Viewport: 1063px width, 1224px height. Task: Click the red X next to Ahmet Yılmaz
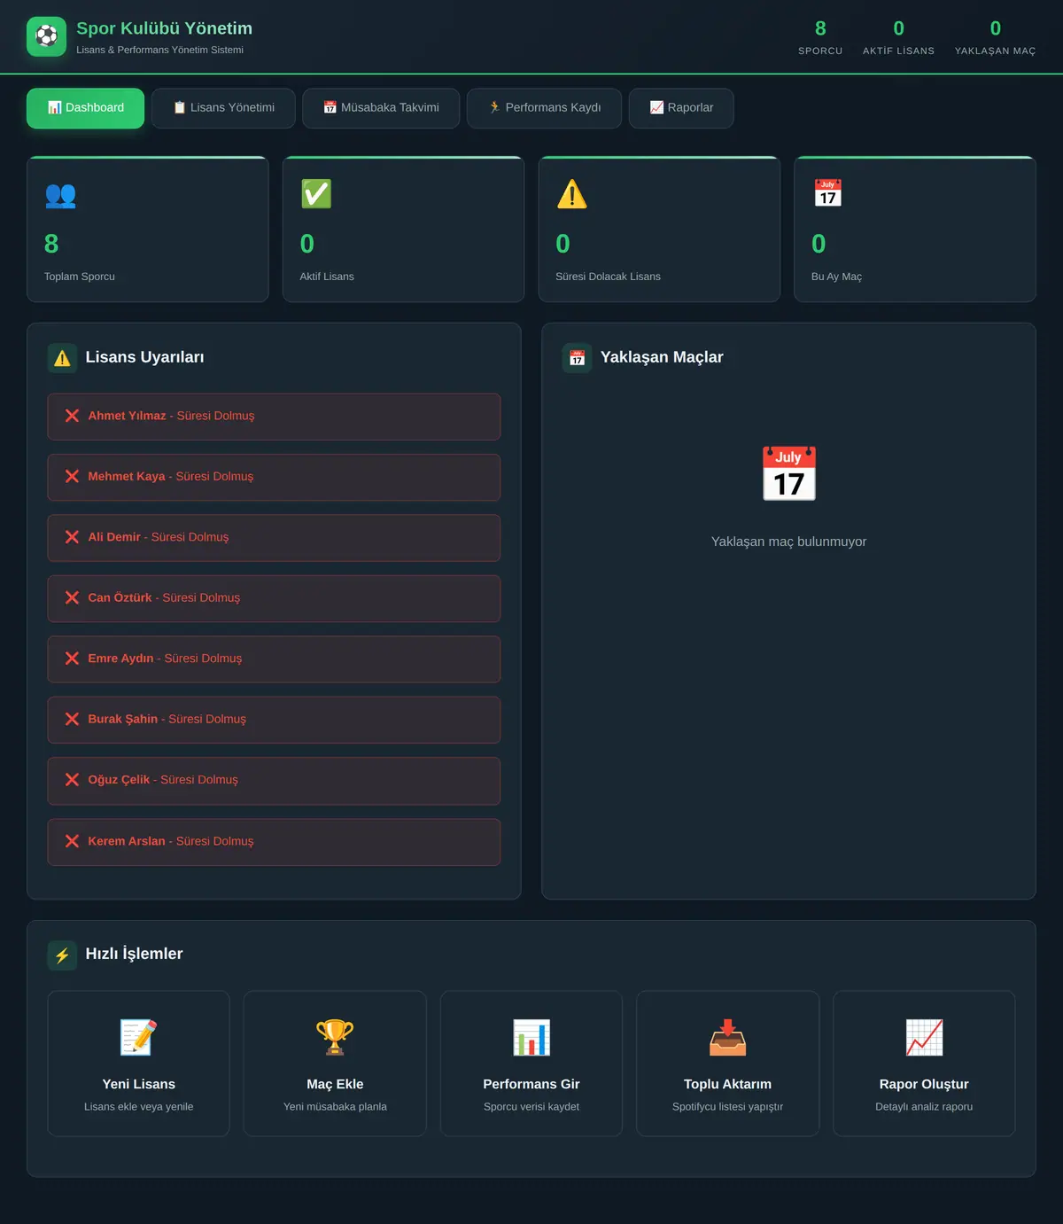tap(73, 416)
